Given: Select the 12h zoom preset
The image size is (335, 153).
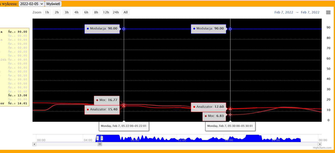Looking at the screenshot, I should point(106,12).
